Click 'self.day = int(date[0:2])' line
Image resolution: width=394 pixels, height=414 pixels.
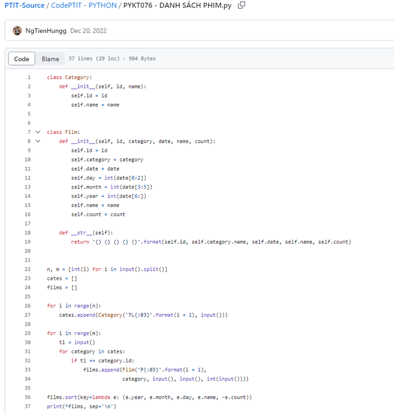pos(109,178)
